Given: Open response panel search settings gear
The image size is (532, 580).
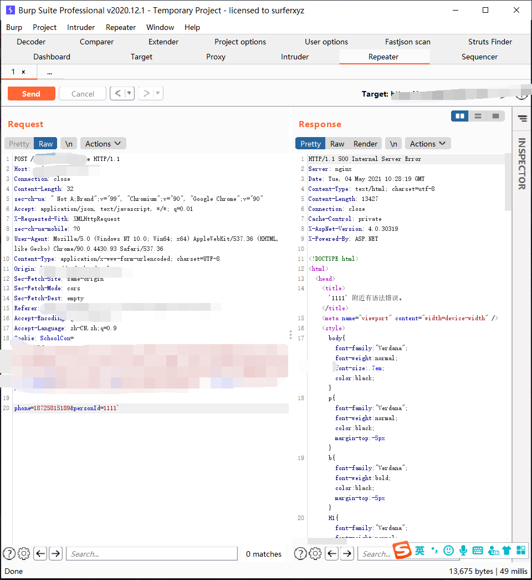Looking at the screenshot, I should [x=315, y=553].
